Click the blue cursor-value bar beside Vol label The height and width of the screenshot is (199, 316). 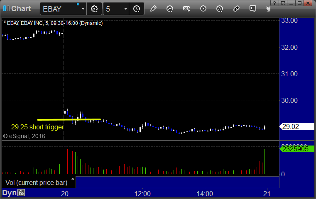177,182
